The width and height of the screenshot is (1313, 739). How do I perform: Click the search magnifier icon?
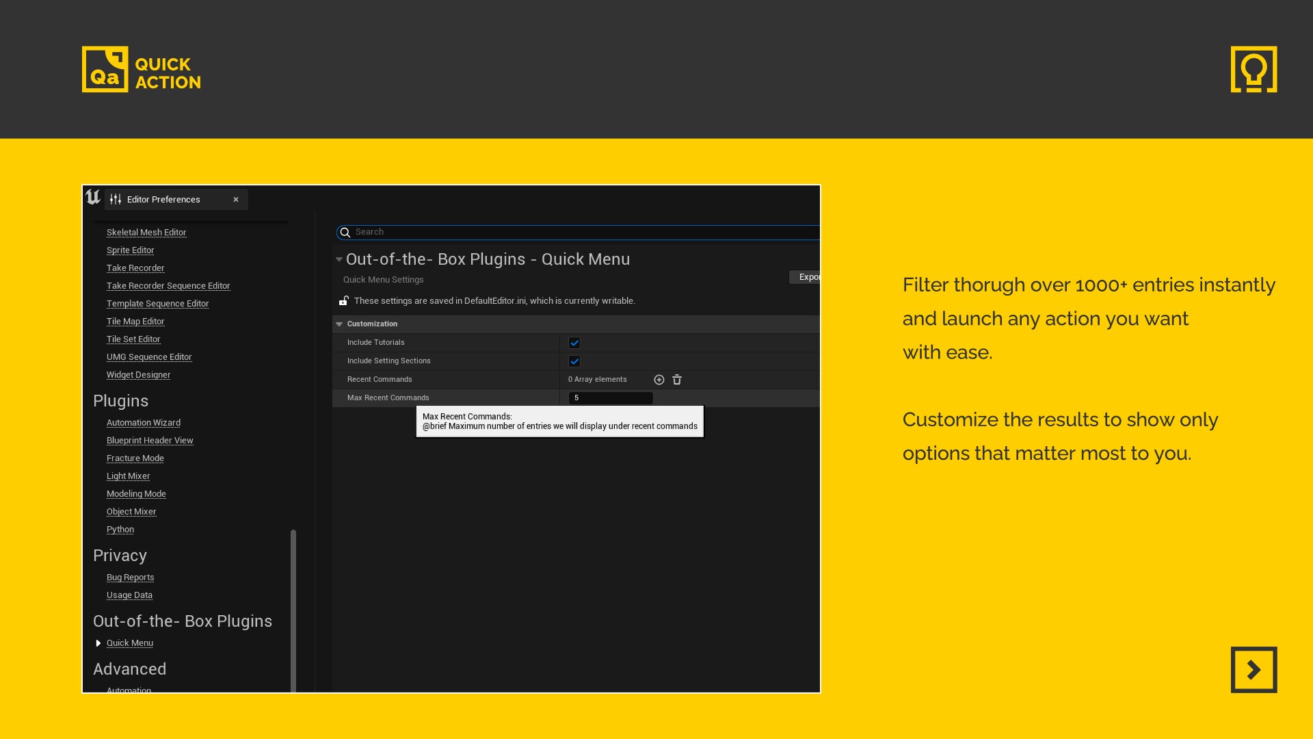346,233
